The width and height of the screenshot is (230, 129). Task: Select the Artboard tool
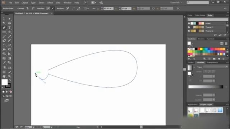4,72
